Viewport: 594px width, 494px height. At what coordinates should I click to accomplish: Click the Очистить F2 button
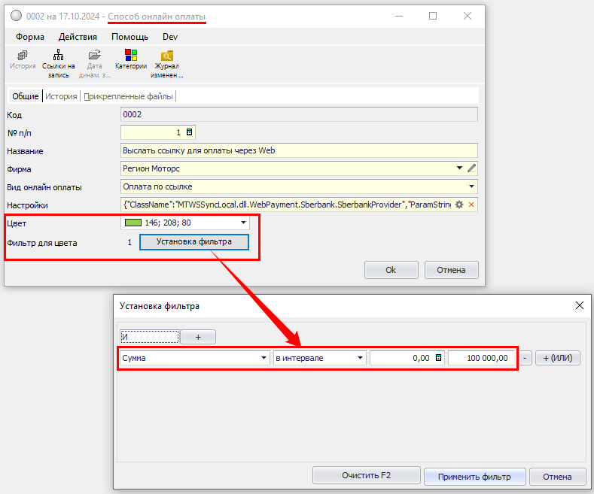pyautogui.click(x=366, y=476)
